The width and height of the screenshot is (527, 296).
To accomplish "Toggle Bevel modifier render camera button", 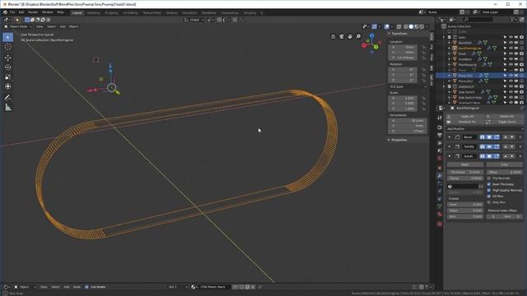I will (x=483, y=137).
